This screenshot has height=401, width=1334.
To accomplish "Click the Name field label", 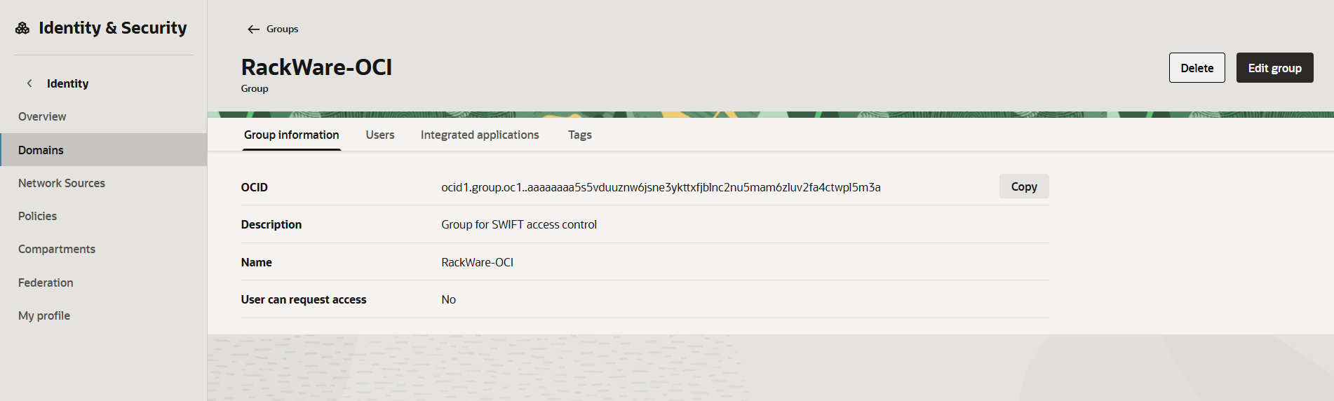I will [256, 262].
